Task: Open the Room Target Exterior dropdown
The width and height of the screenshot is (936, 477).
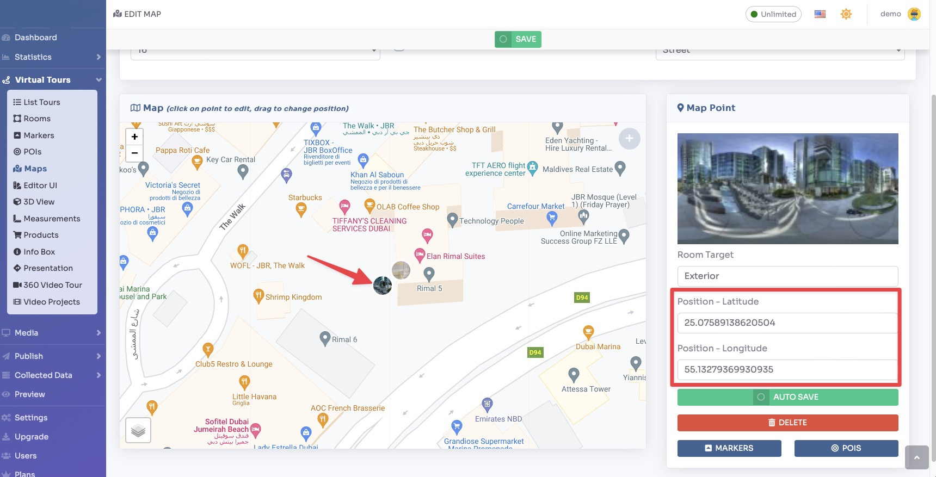Action: pyautogui.click(x=787, y=276)
